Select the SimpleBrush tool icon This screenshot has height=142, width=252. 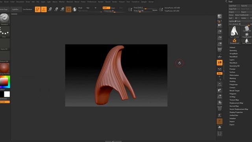coord(235,41)
